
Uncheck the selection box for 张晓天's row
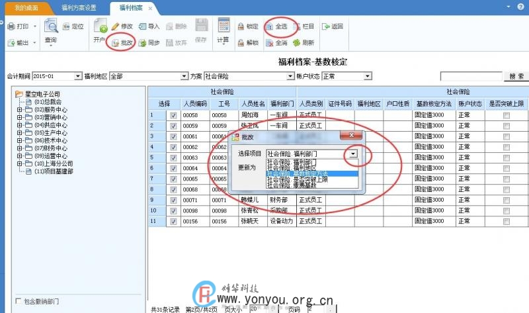click(x=173, y=222)
